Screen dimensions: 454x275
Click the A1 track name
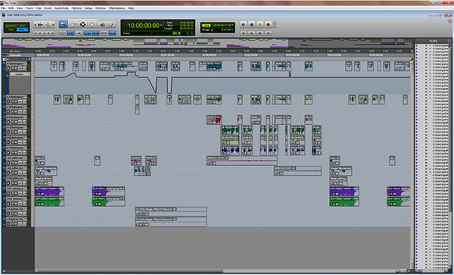click(x=15, y=64)
